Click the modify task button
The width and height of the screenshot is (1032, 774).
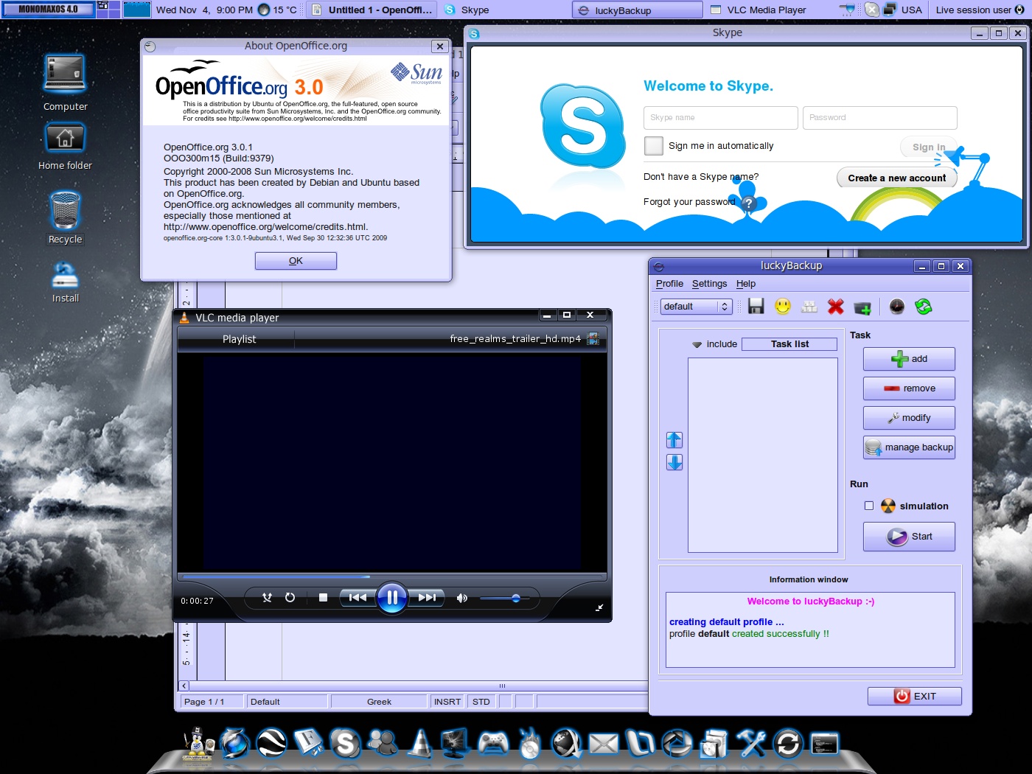[909, 418]
